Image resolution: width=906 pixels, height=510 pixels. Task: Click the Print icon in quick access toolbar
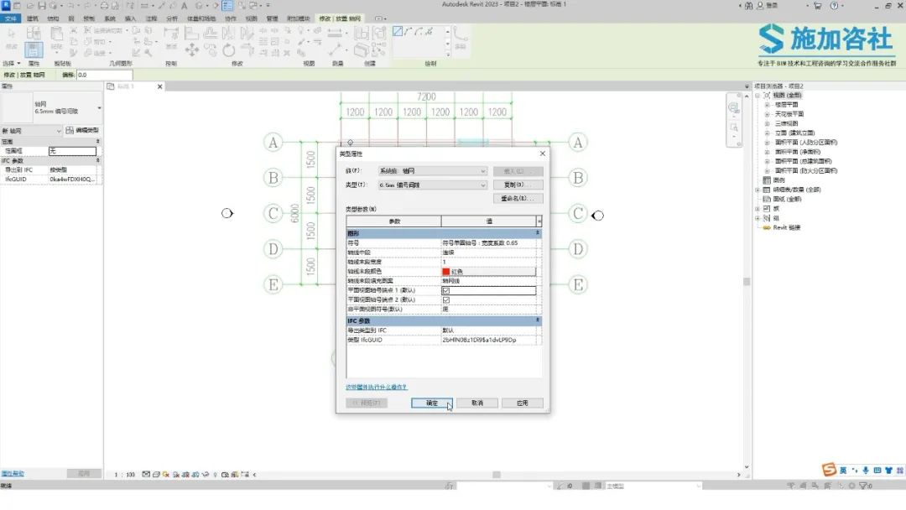104,6
